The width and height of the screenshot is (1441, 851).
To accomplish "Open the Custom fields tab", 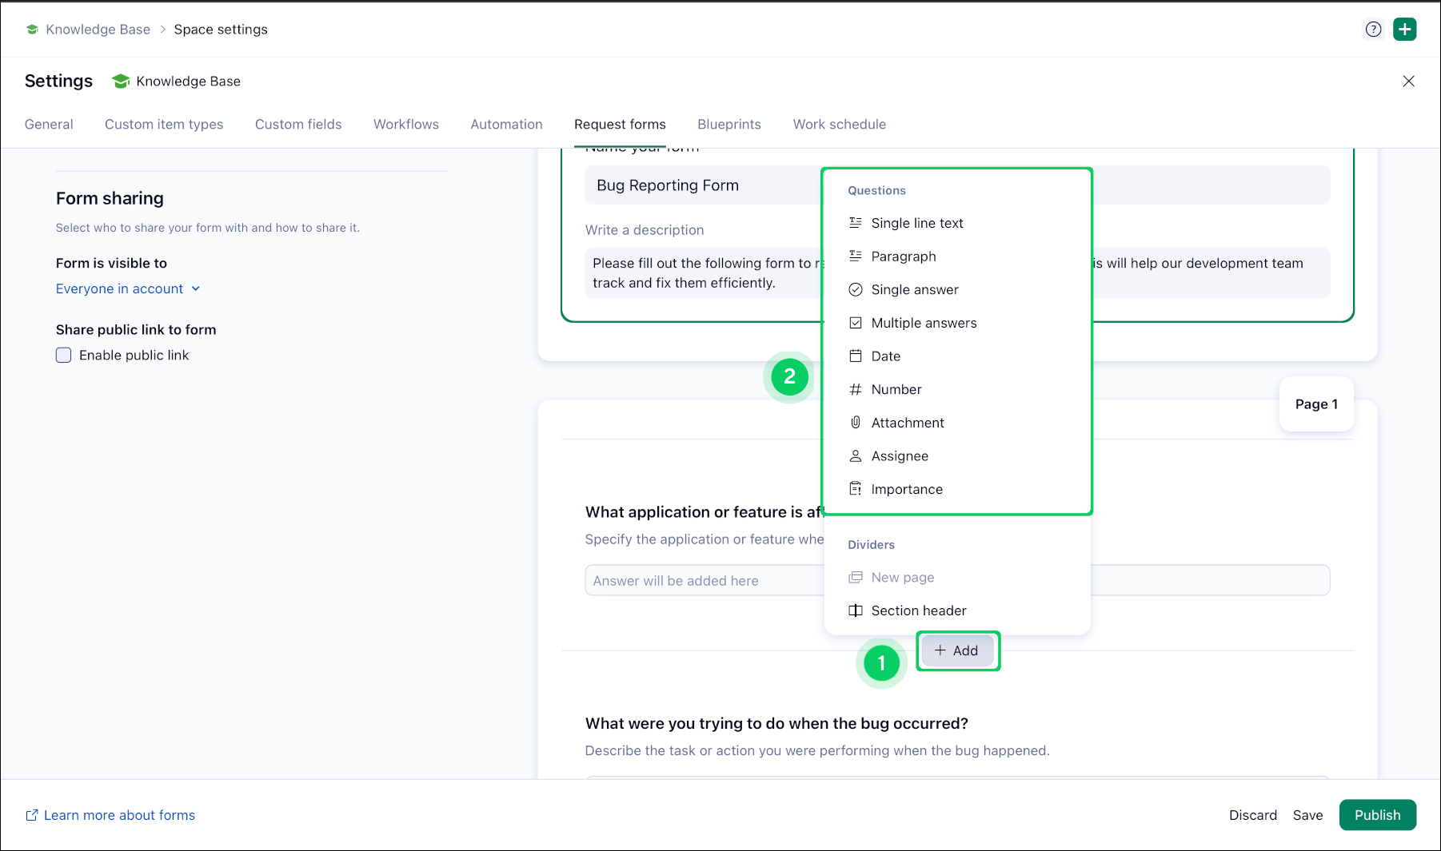I will [298, 125].
